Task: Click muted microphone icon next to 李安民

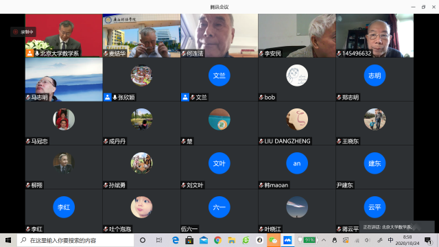Action: tap(261, 54)
